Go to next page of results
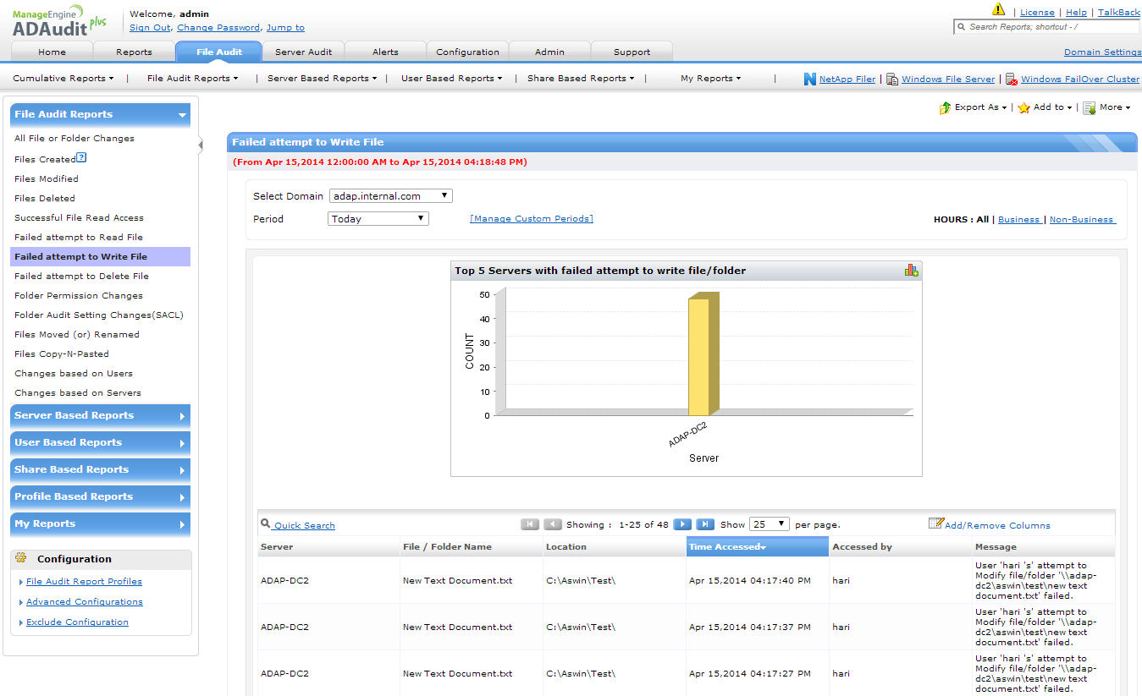 tap(682, 524)
